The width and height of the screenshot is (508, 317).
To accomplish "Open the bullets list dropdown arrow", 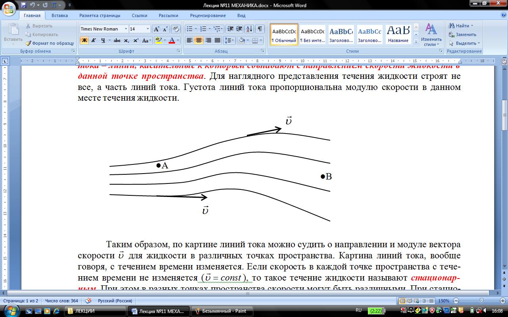I will tap(196, 29).
